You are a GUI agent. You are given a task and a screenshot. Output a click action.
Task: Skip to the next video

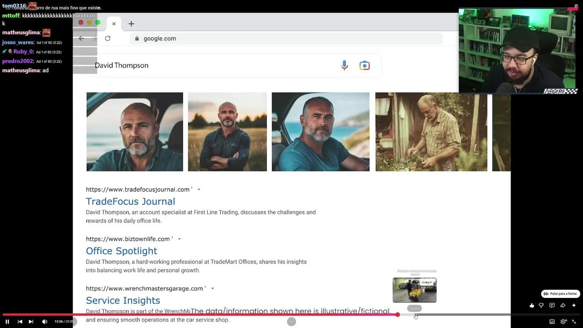click(31, 322)
